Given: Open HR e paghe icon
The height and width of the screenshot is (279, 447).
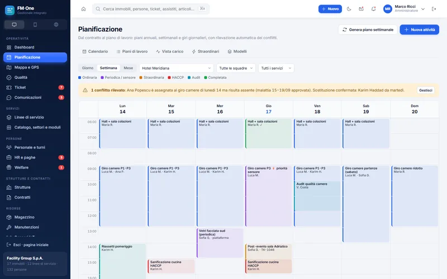Looking at the screenshot, I should point(9,157).
